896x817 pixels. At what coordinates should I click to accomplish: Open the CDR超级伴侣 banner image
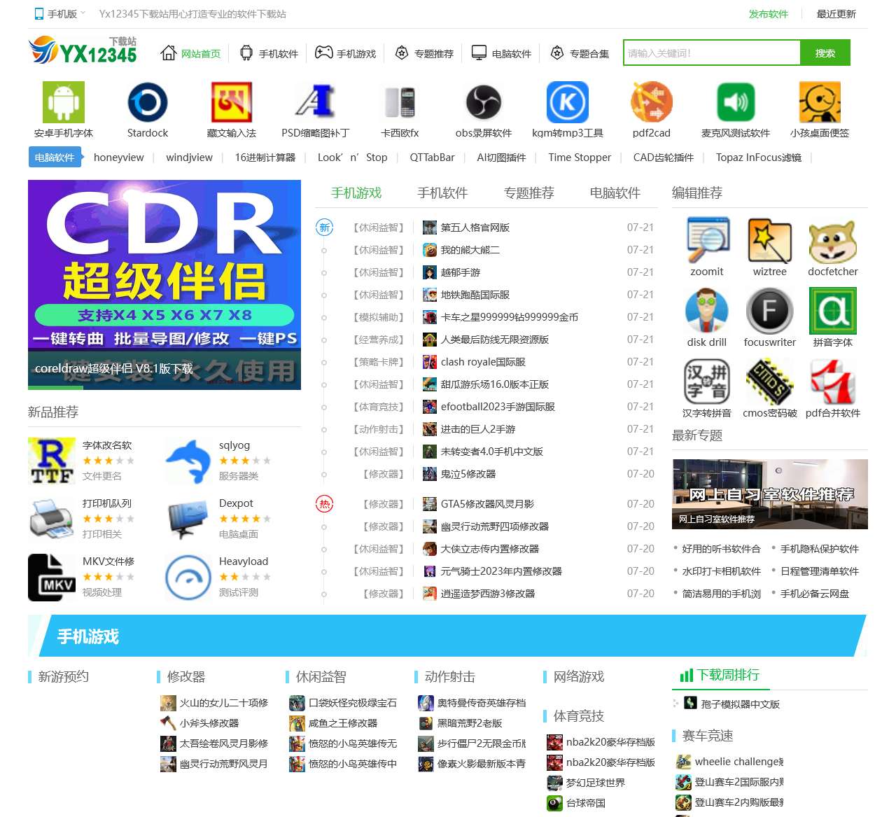(164, 285)
